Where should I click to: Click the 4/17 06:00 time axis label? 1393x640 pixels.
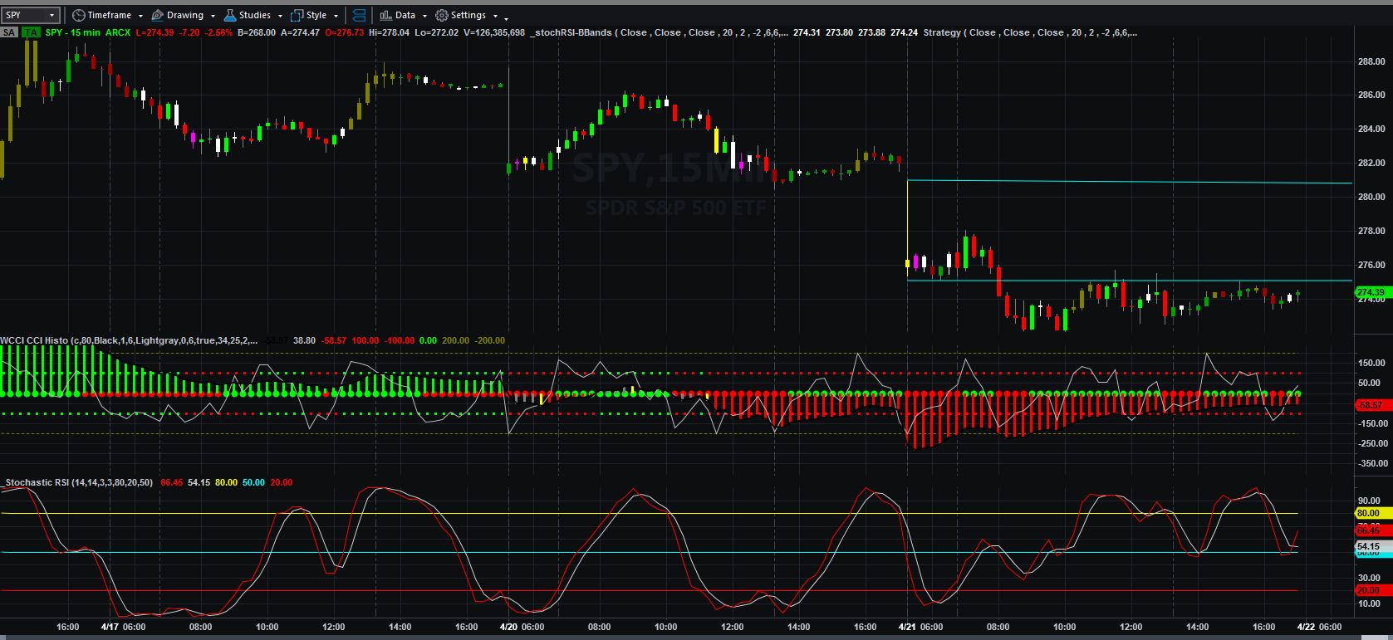tap(123, 628)
